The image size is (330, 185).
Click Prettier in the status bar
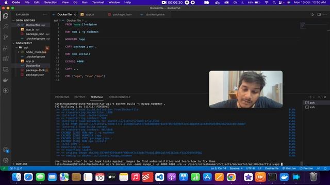pos(306,168)
